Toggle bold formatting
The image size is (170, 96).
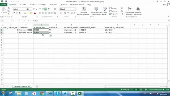pyautogui.click(x=14, y=13)
